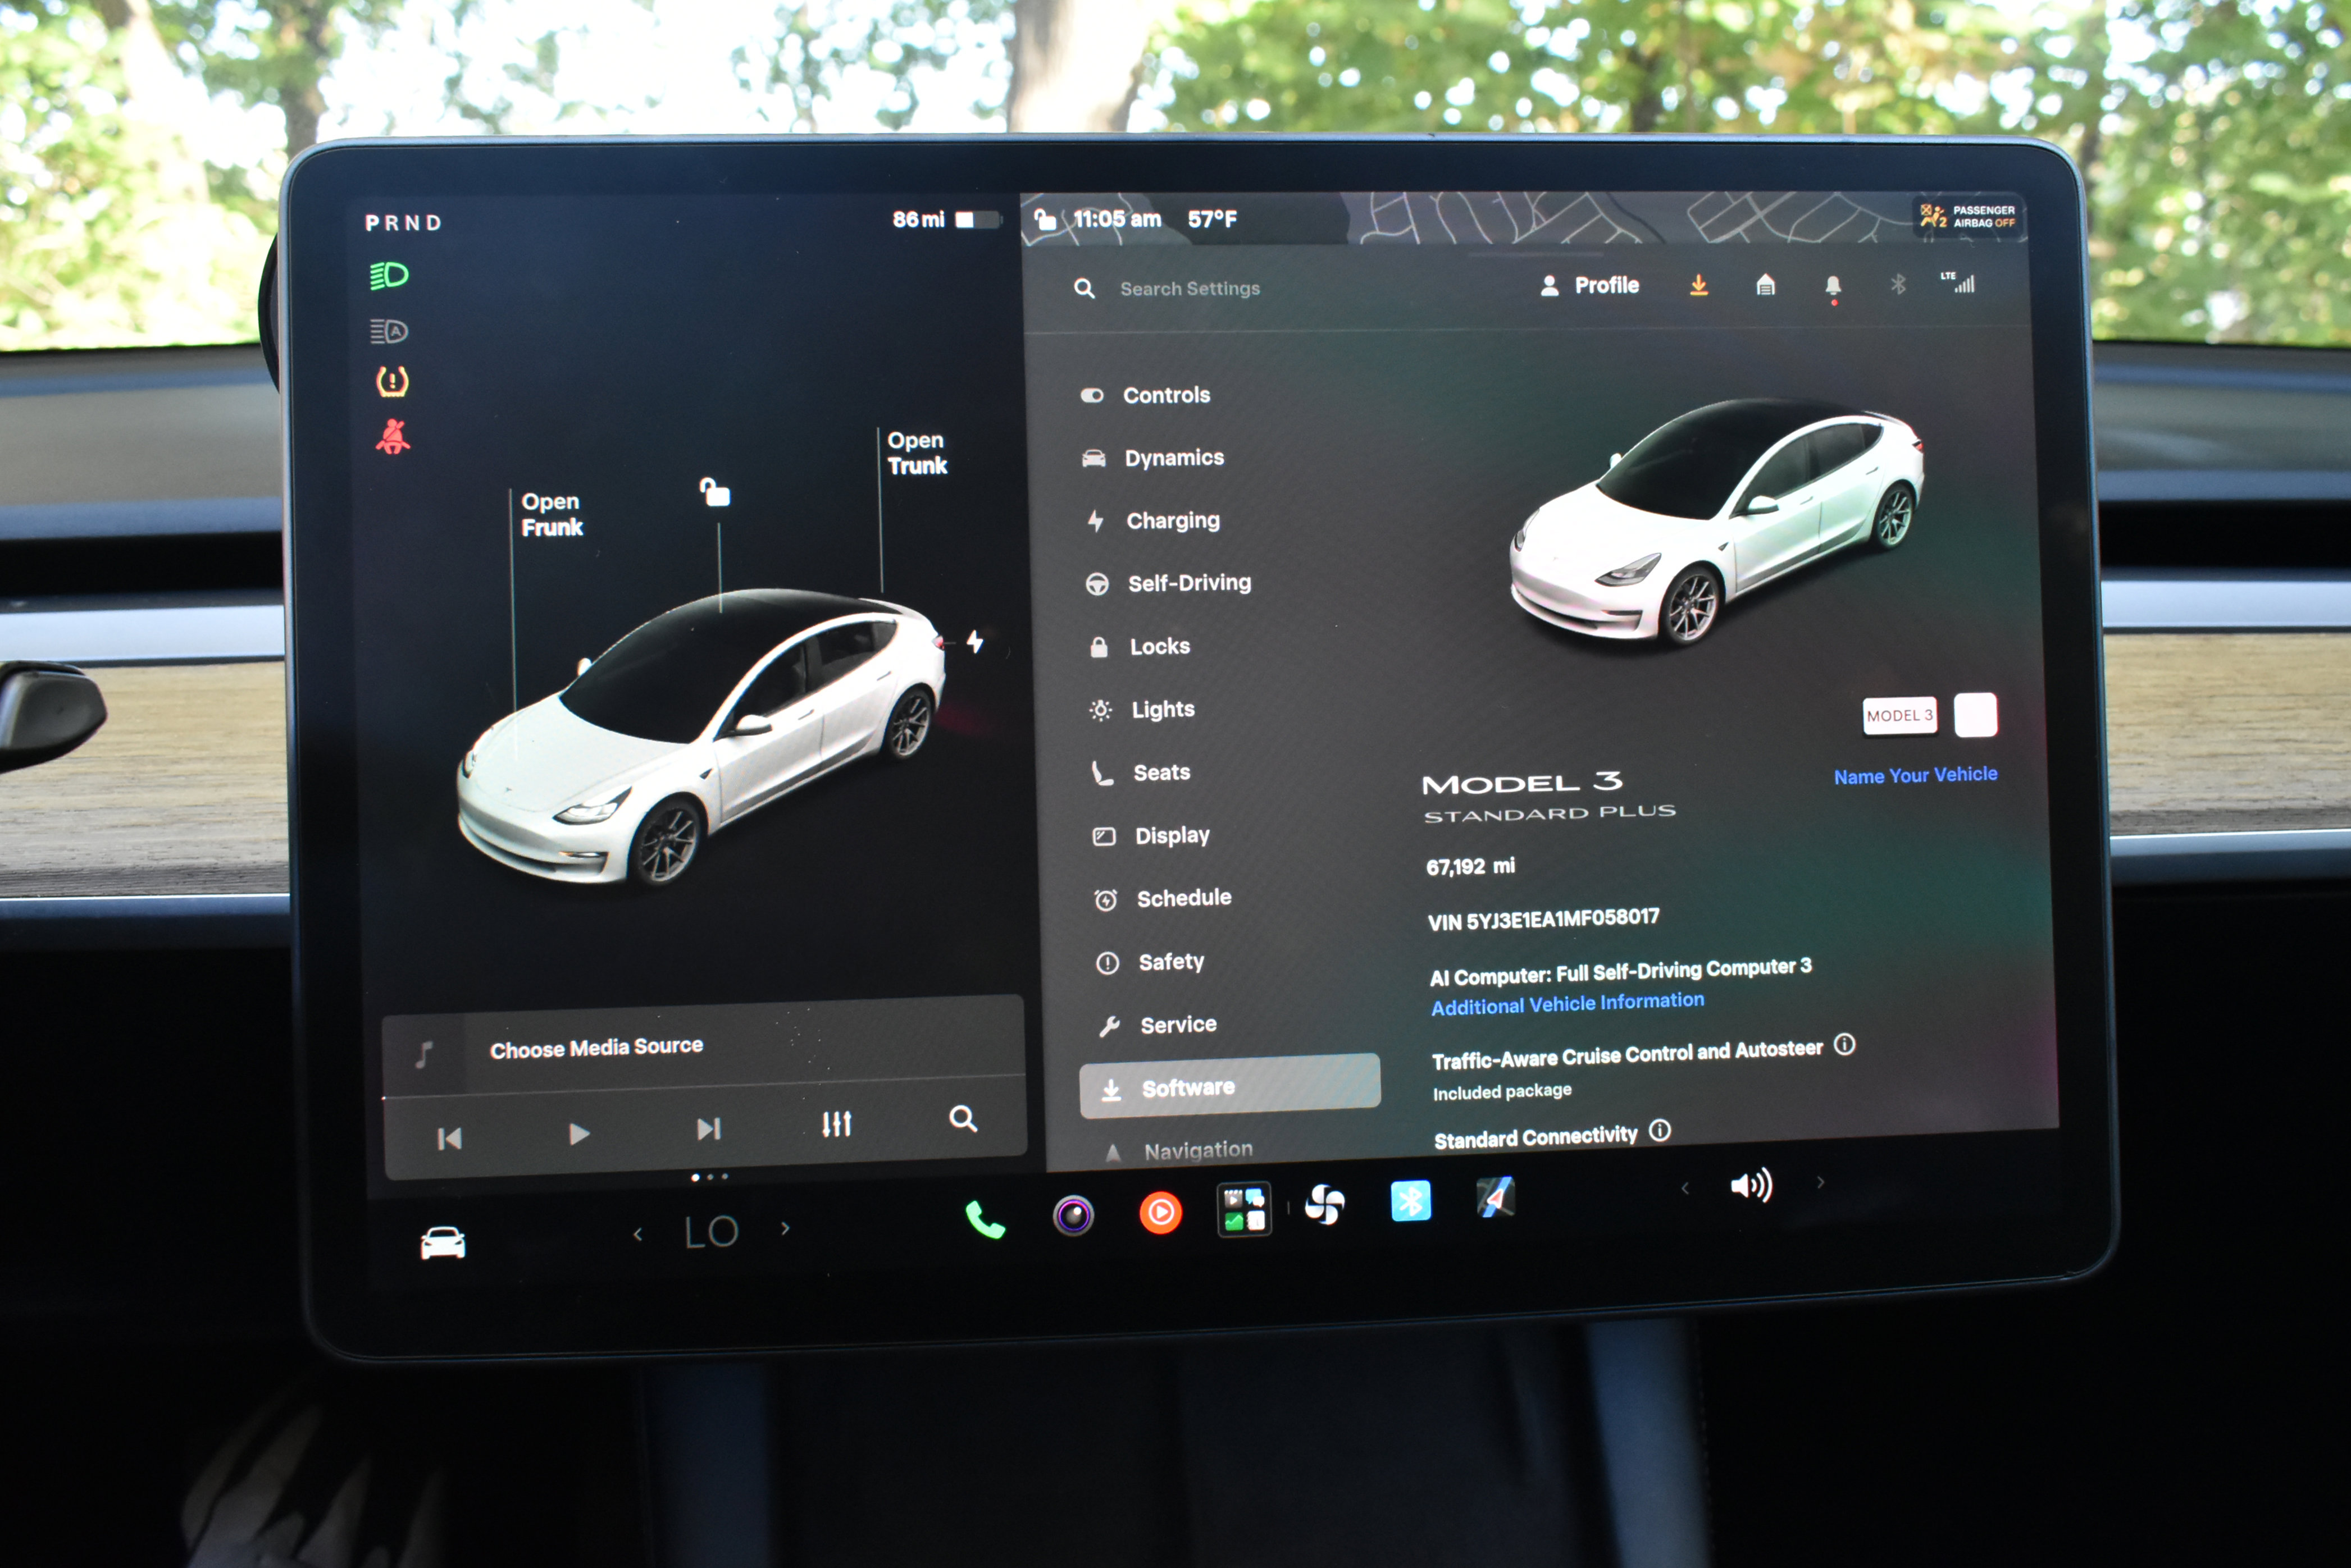This screenshot has width=2351, height=1568.
Task: Decrease volume with the left chevron
Action: (1685, 1188)
